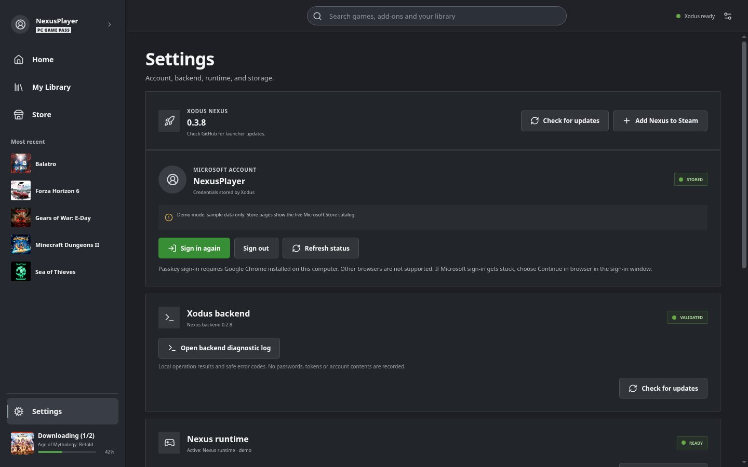Check for updates in Xodus backend section

(x=663, y=388)
